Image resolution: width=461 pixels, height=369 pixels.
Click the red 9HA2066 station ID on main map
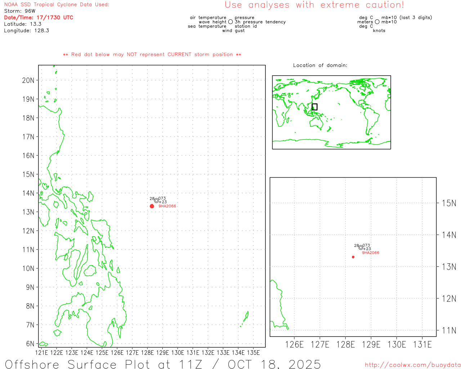167,206
